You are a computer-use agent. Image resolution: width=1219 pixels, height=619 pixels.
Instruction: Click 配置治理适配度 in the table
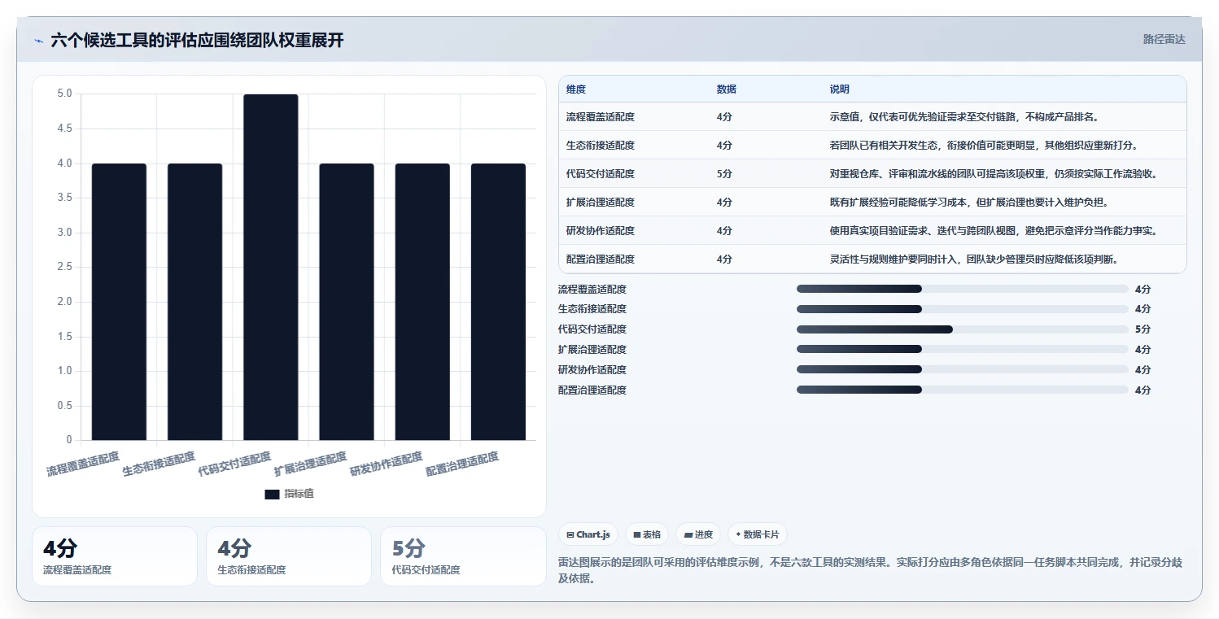click(x=601, y=259)
